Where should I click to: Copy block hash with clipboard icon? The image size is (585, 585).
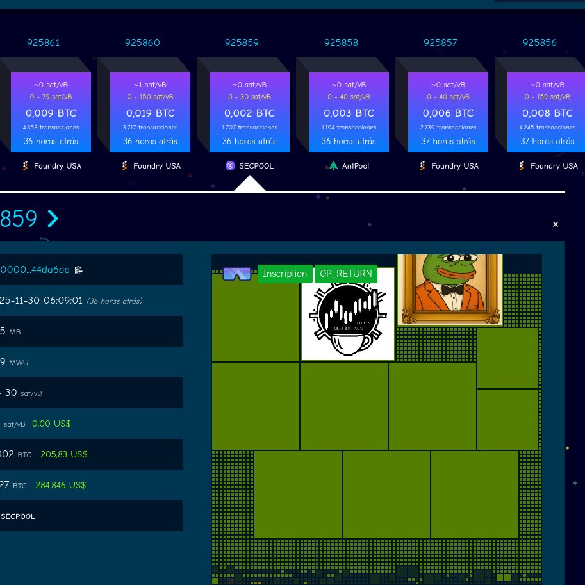78,270
